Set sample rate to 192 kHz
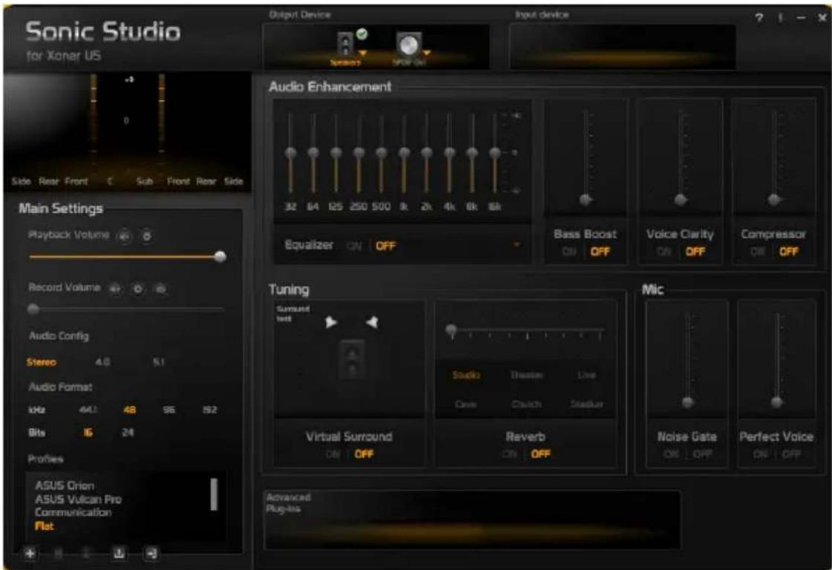This screenshot has width=832, height=570. [x=210, y=410]
